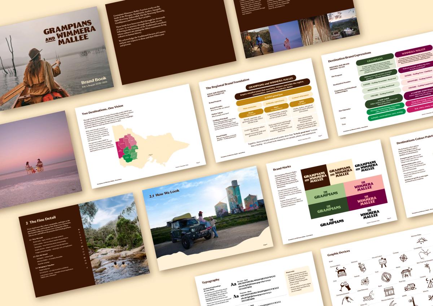
Task: Click the 'Brand Book' title on the cover
Action: click(x=95, y=81)
